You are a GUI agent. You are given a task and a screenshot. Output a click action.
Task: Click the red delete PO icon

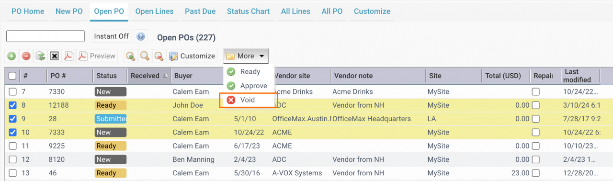(26, 56)
